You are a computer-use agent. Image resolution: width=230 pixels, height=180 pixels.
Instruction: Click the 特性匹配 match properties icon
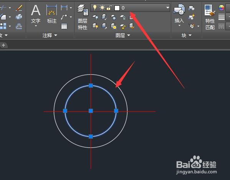tap(210, 17)
